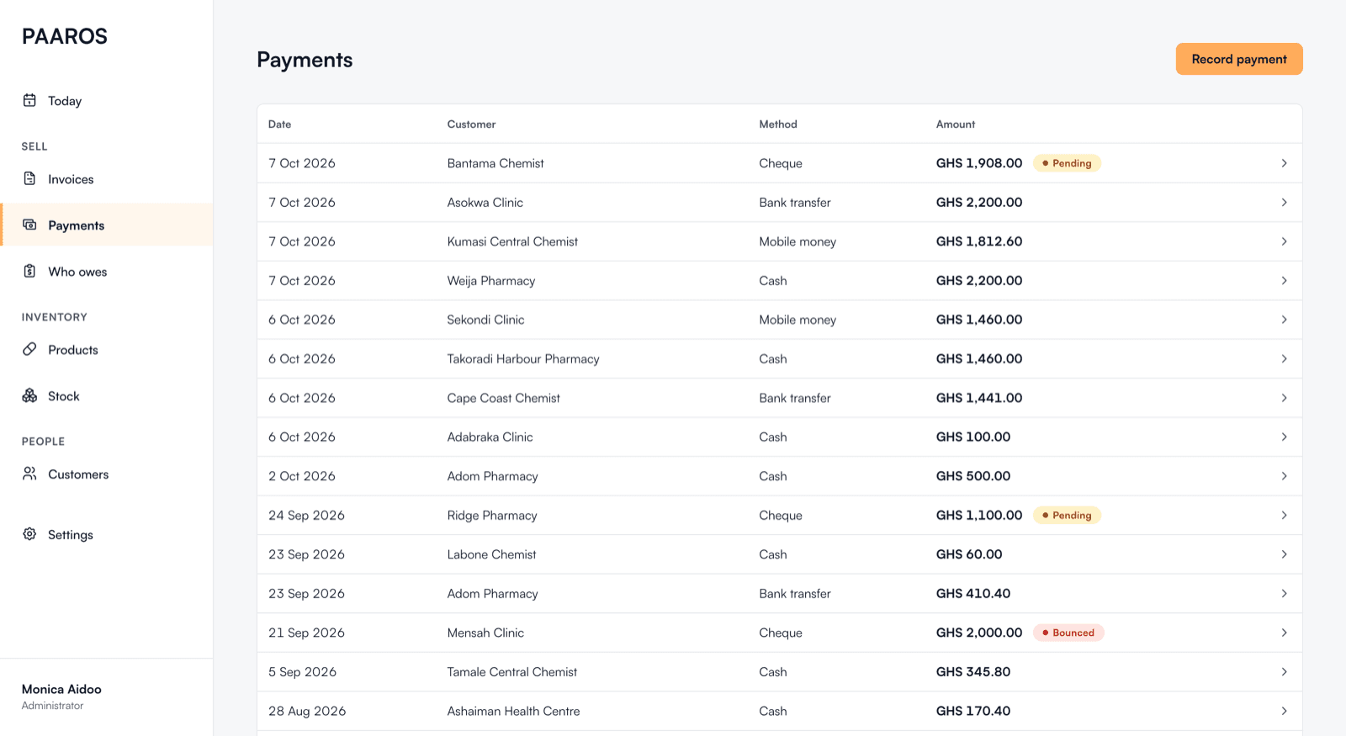1346x736 pixels.
Task: Open Who owes page
Action: (107, 272)
